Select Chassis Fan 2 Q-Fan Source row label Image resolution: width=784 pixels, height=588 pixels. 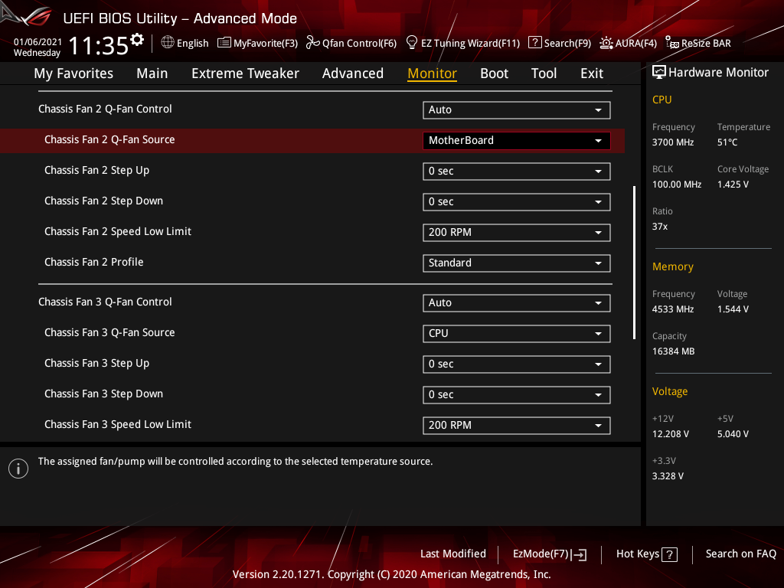(x=109, y=139)
